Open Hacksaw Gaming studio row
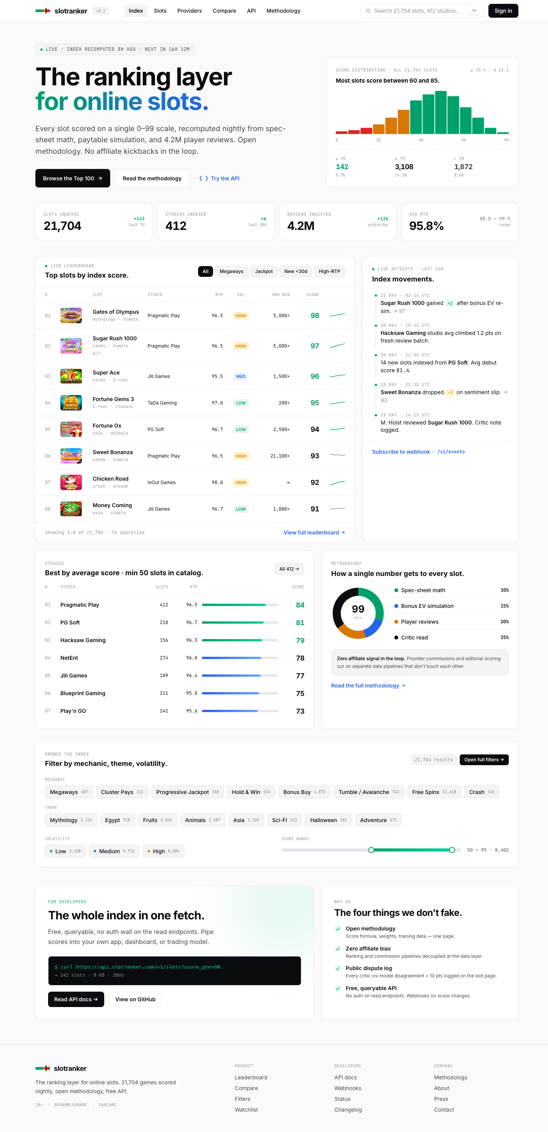 [x=175, y=640]
